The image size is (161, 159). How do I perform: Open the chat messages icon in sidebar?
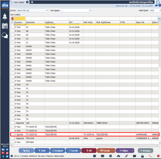coord(5,35)
